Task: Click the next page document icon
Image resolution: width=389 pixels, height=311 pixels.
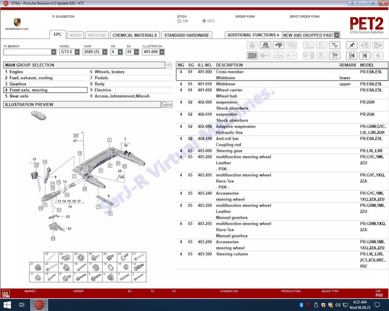Action: click(377, 46)
